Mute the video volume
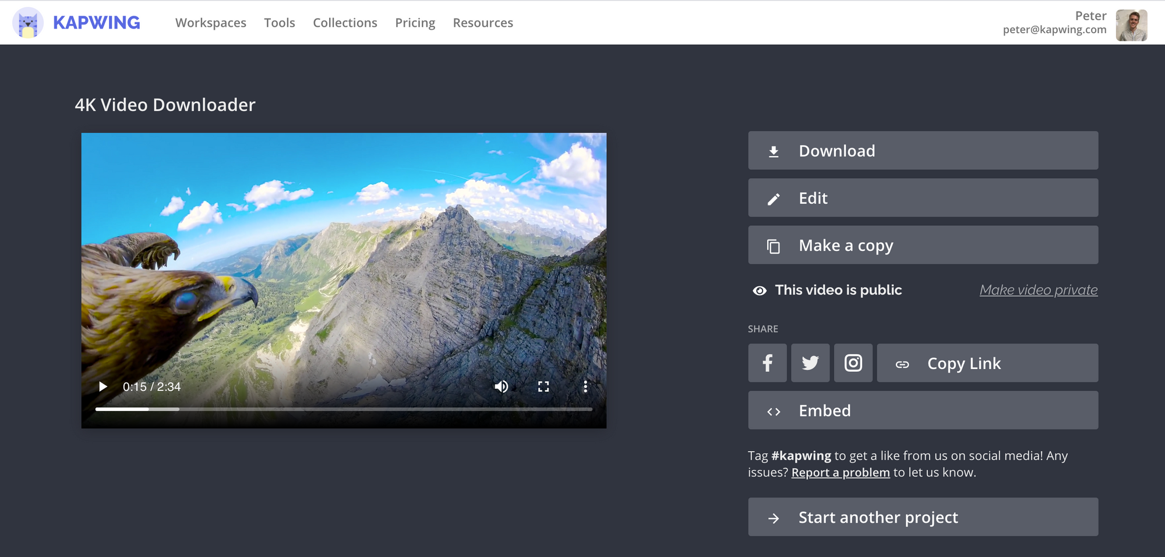Image resolution: width=1165 pixels, height=557 pixels. point(501,387)
